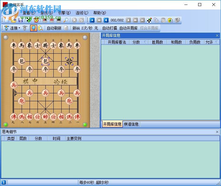Click the 时间 column header
The image size is (221, 186).
(56, 138)
